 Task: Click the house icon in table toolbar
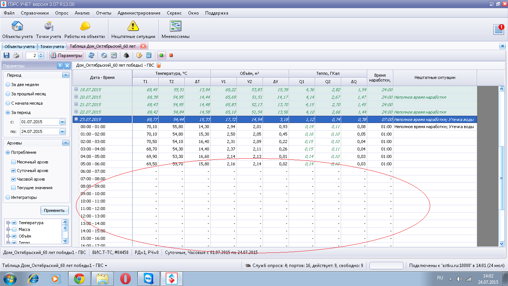(x=104, y=55)
